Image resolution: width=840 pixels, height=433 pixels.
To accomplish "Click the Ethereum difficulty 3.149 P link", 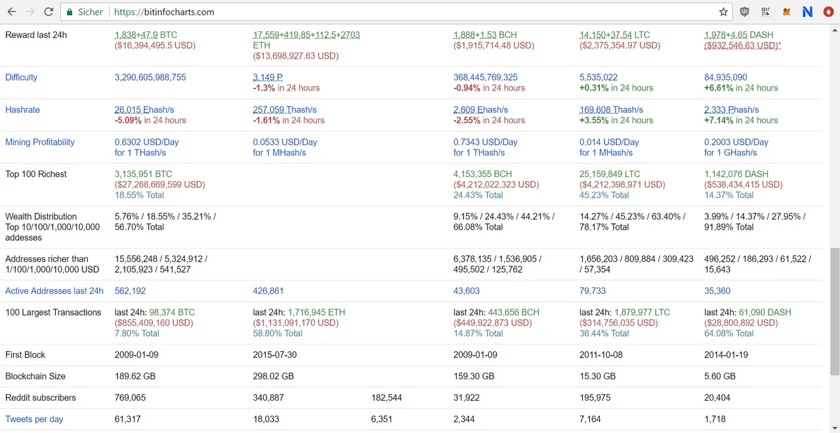I will click(x=268, y=77).
